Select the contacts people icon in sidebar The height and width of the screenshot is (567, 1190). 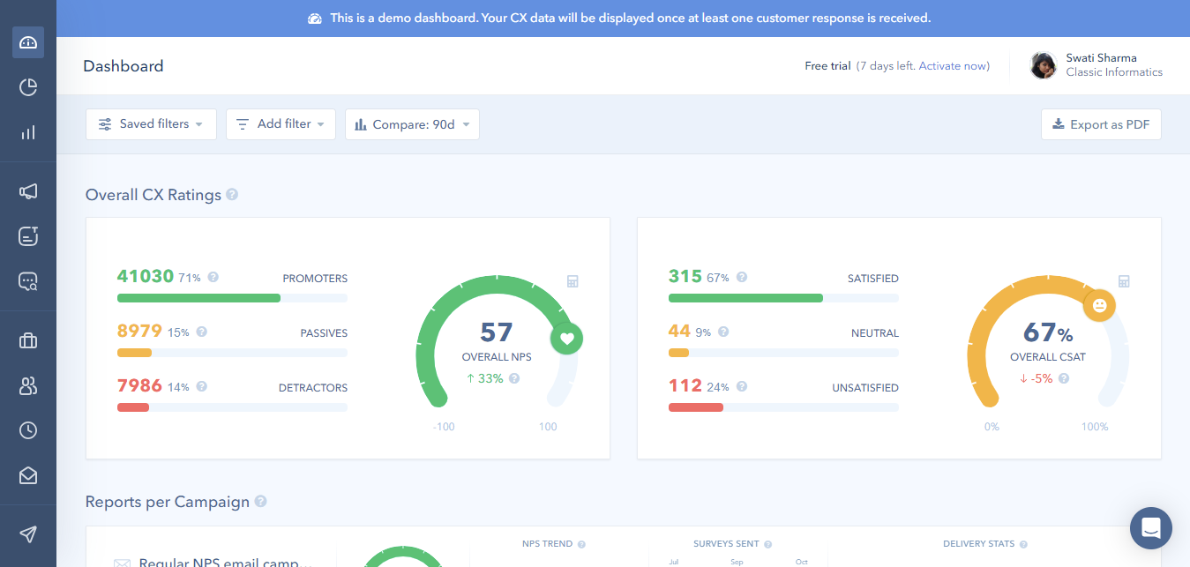point(27,386)
